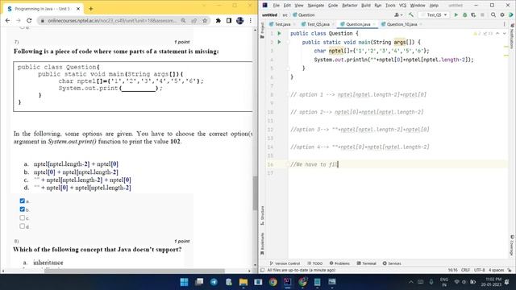This screenshot has width=516, height=290.
Task: Open Telegram from the taskbar
Action: pyautogui.click(x=214, y=282)
